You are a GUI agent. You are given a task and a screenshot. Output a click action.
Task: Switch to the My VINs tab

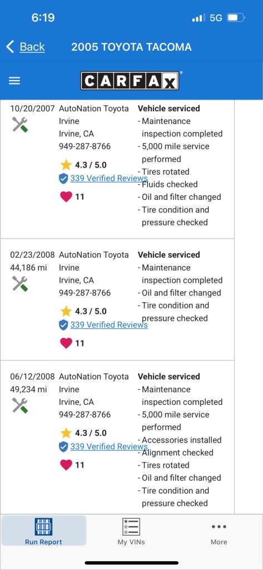(131, 530)
